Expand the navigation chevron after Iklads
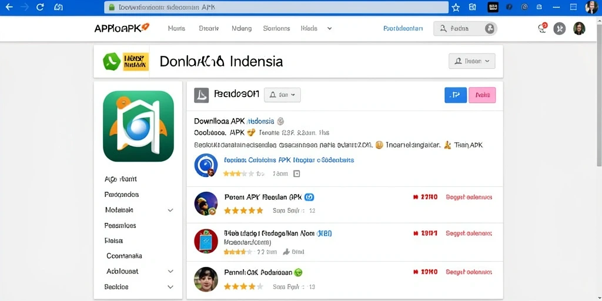This screenshot has height=301, width=602. (x=329, y=28)
